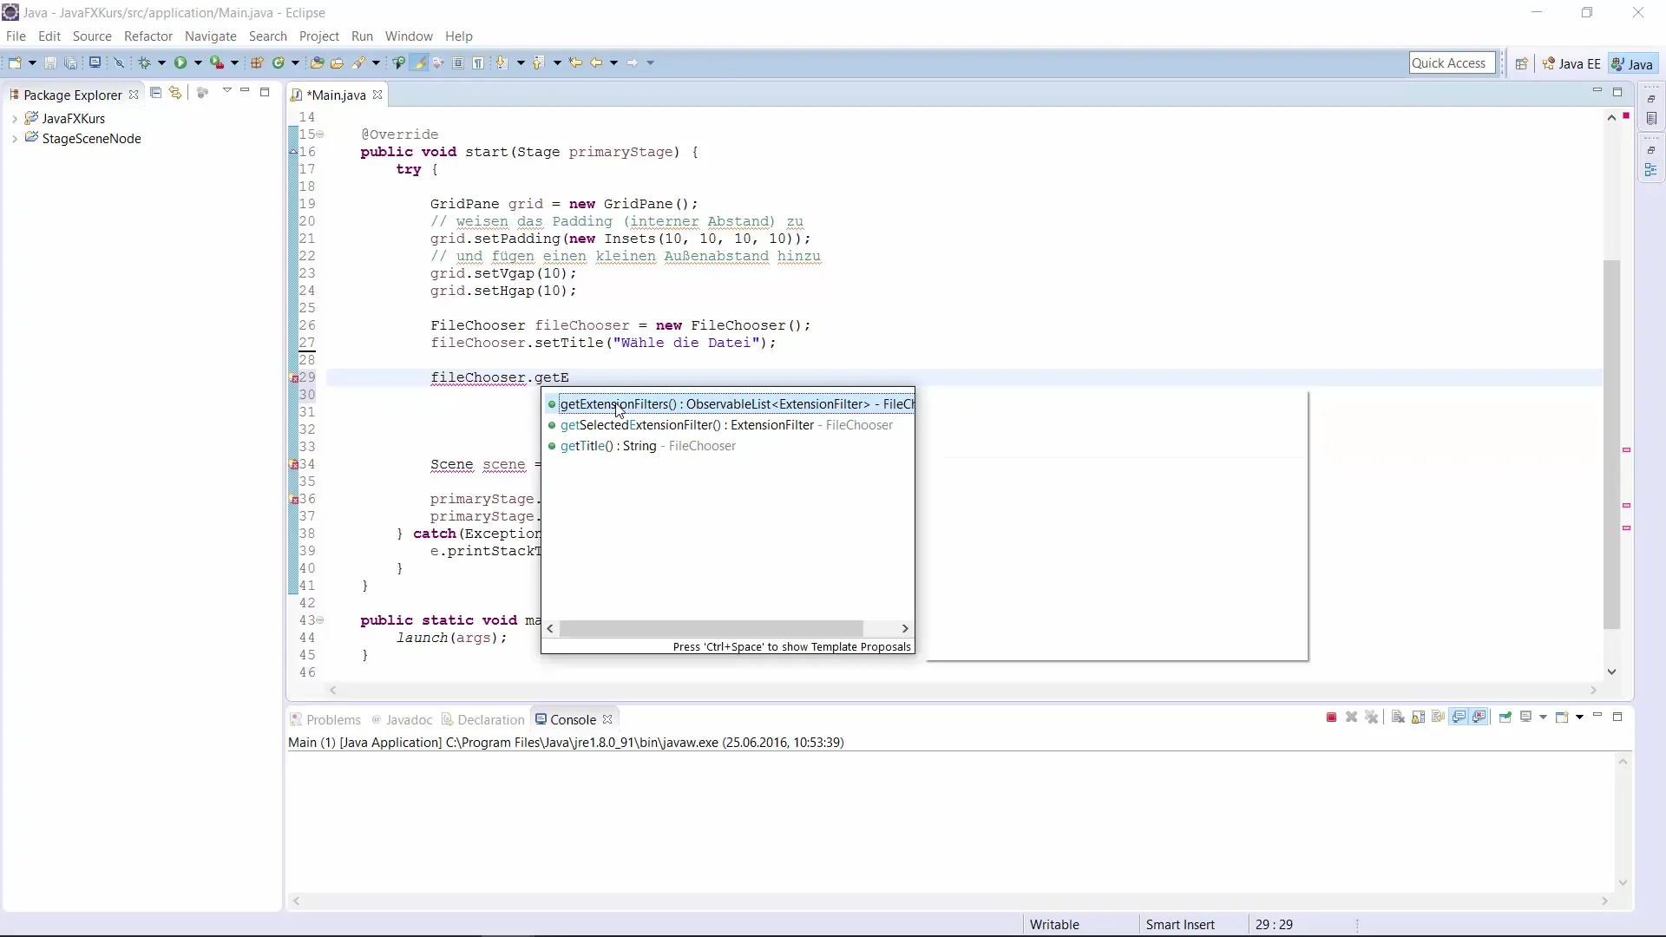The width and height of the screenshot is (1666, 937).
Task: Click the Remove All Terminated Launches icon
Action: point(1371,717)
